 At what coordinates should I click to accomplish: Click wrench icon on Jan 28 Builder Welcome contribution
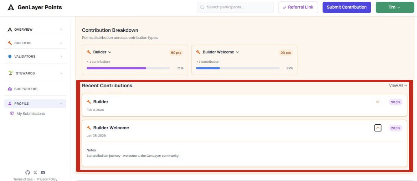(x=89, y=128)
